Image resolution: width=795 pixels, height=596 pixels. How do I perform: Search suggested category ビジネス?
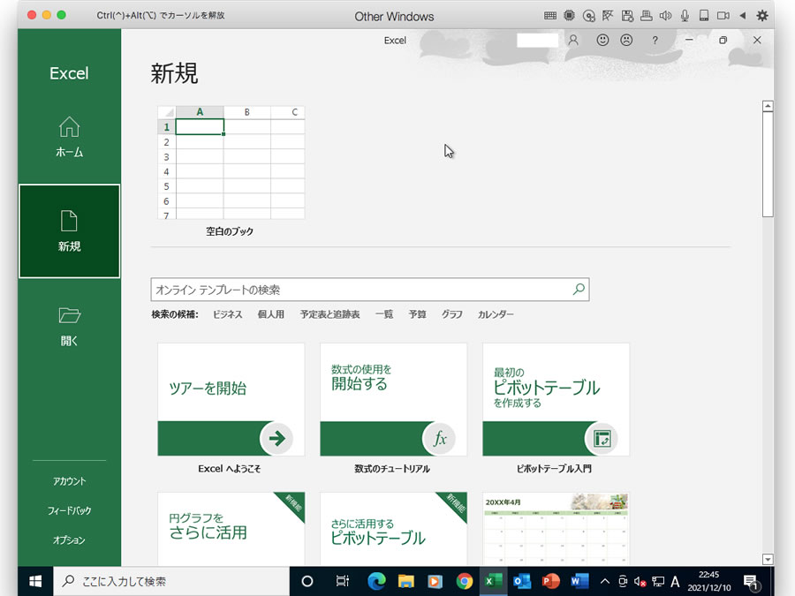click(x=227, y=314)
